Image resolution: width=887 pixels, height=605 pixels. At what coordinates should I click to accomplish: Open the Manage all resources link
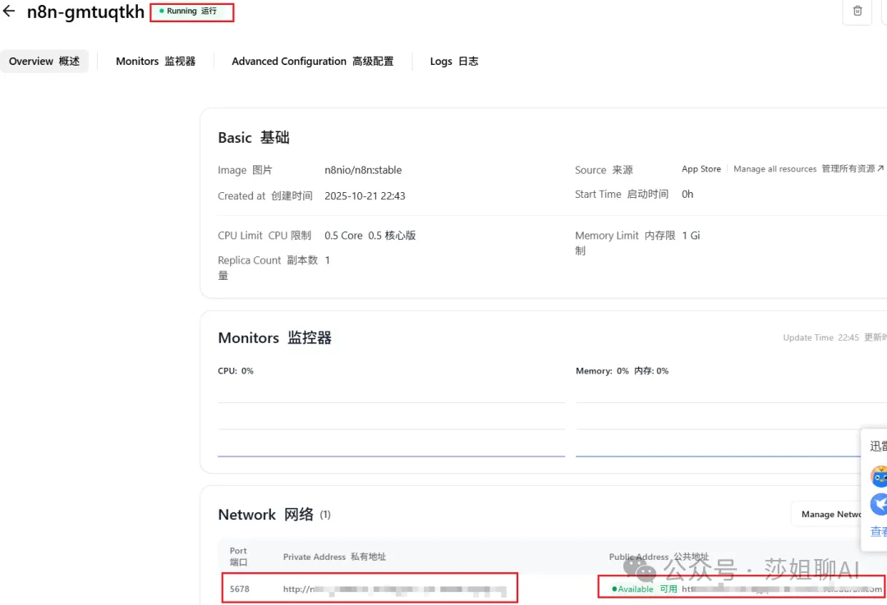tap(808, 169)
